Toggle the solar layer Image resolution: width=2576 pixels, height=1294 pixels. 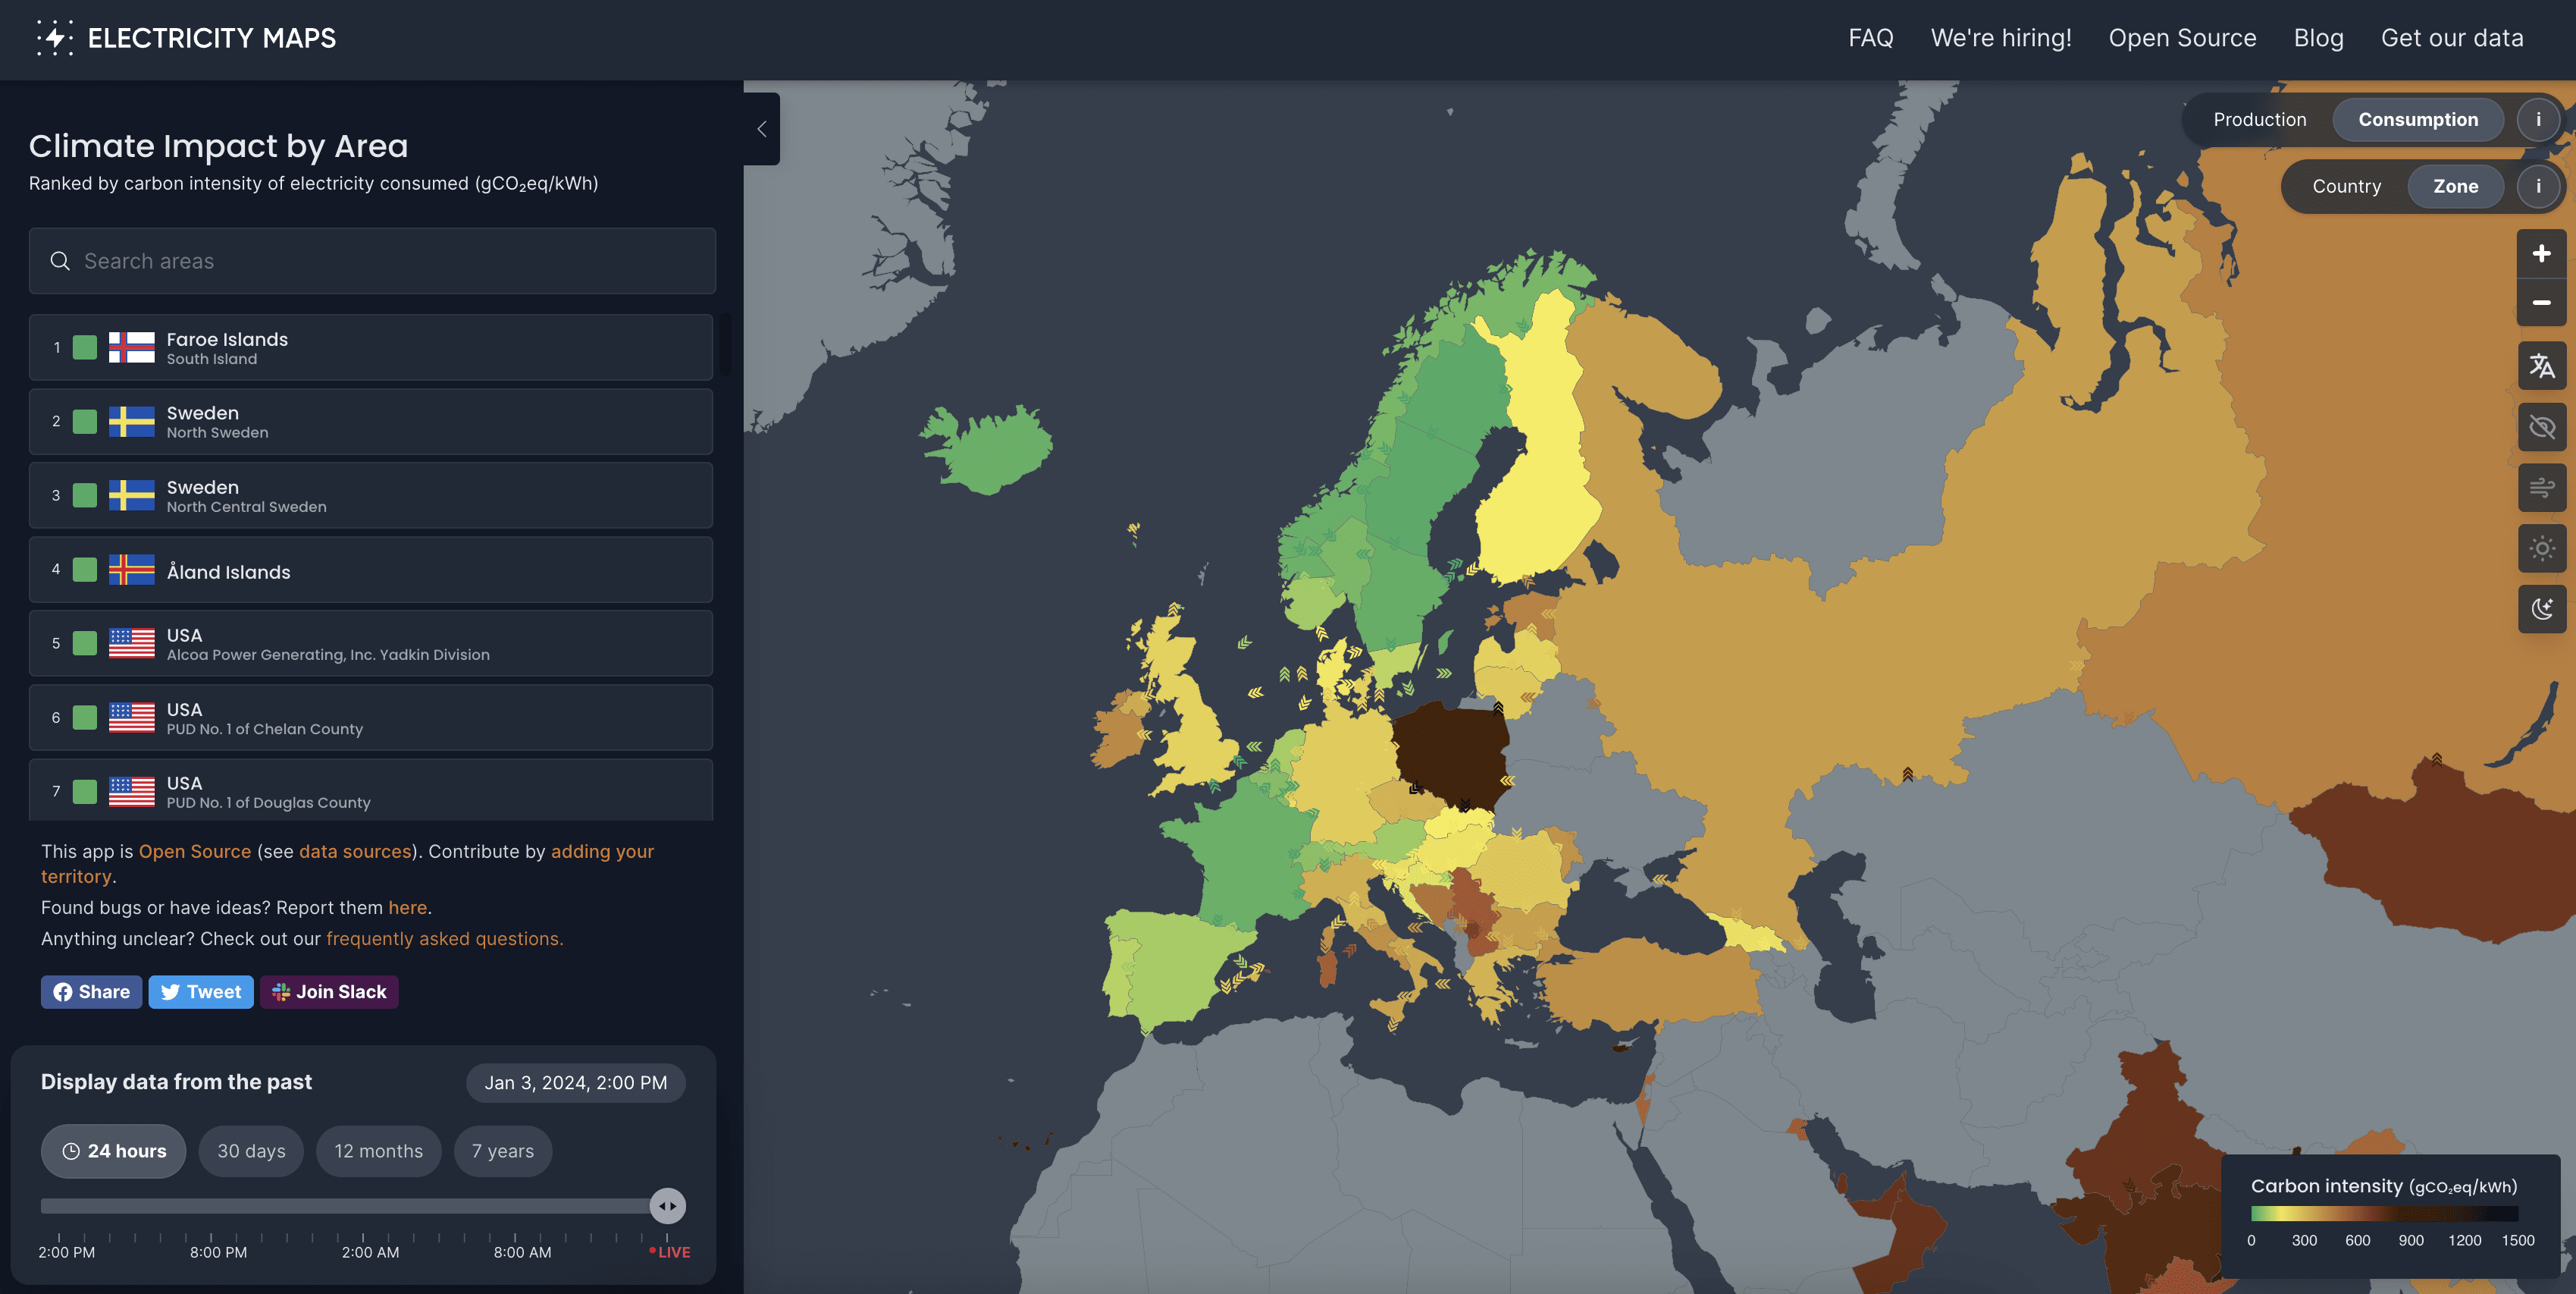pyautogui.click(x=2541, y=548)
